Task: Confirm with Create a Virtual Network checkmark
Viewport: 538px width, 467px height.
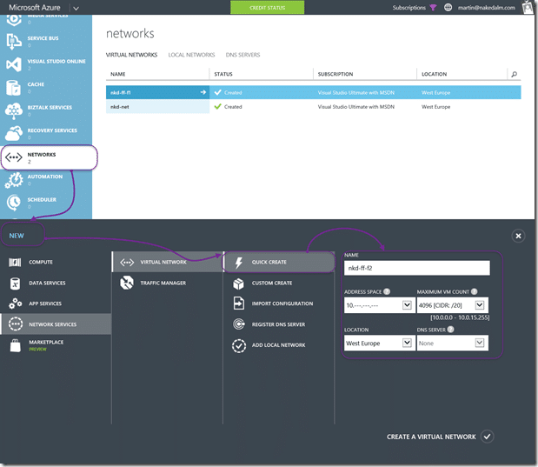Action: point(487,437)
